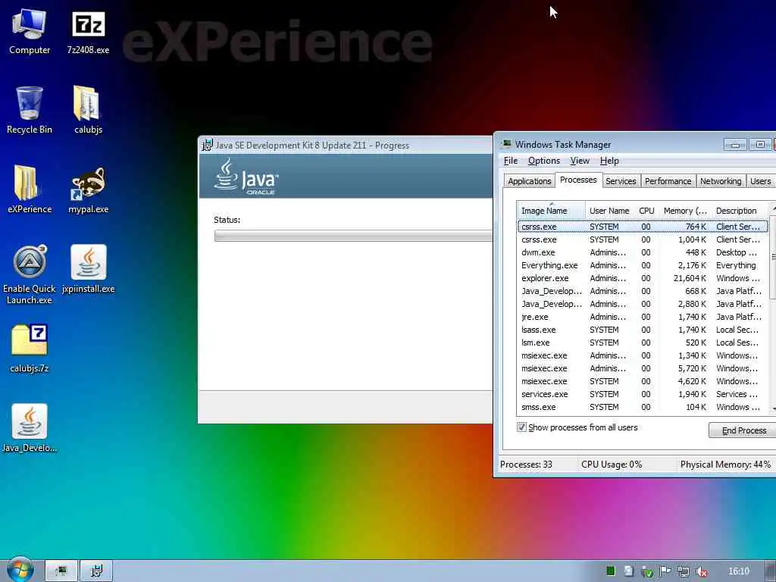Open the View menu in Task Manager
Screen dimensions: 776x582
580,161
